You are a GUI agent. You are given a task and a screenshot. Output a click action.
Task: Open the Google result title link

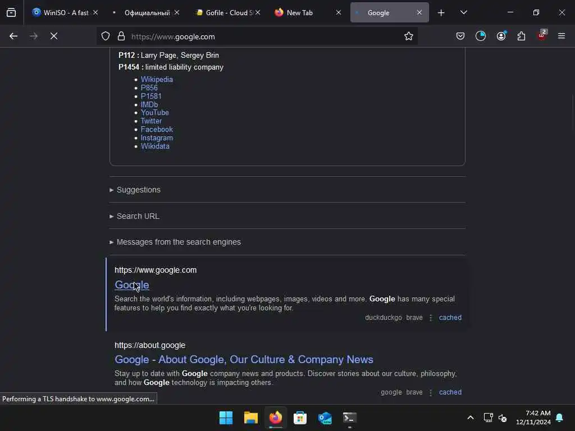131,285
